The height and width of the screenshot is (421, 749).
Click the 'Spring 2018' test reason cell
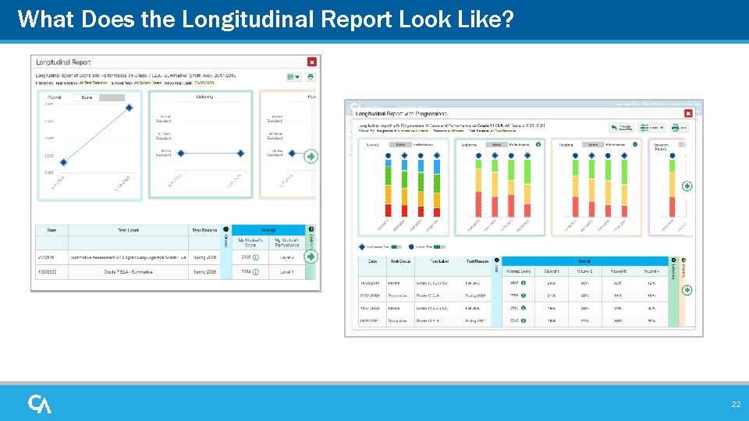point(204,257)
